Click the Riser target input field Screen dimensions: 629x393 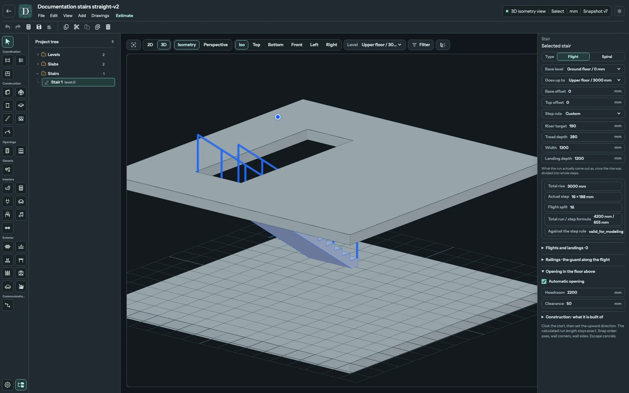coord(583,126)
